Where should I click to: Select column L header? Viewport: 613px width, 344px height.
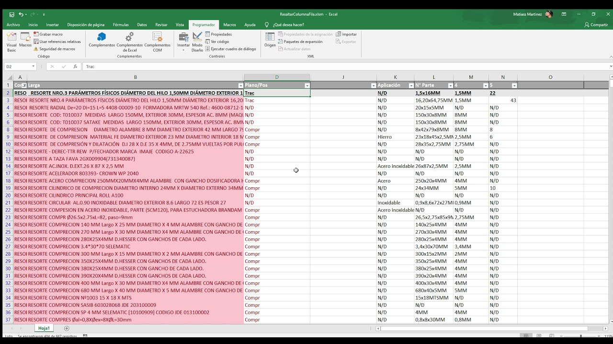434,77
